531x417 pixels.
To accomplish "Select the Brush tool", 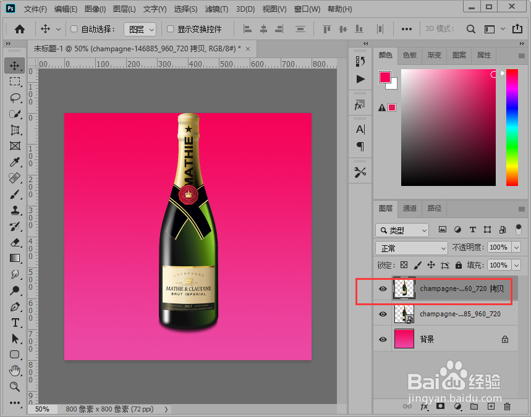I will click(15, 194).
